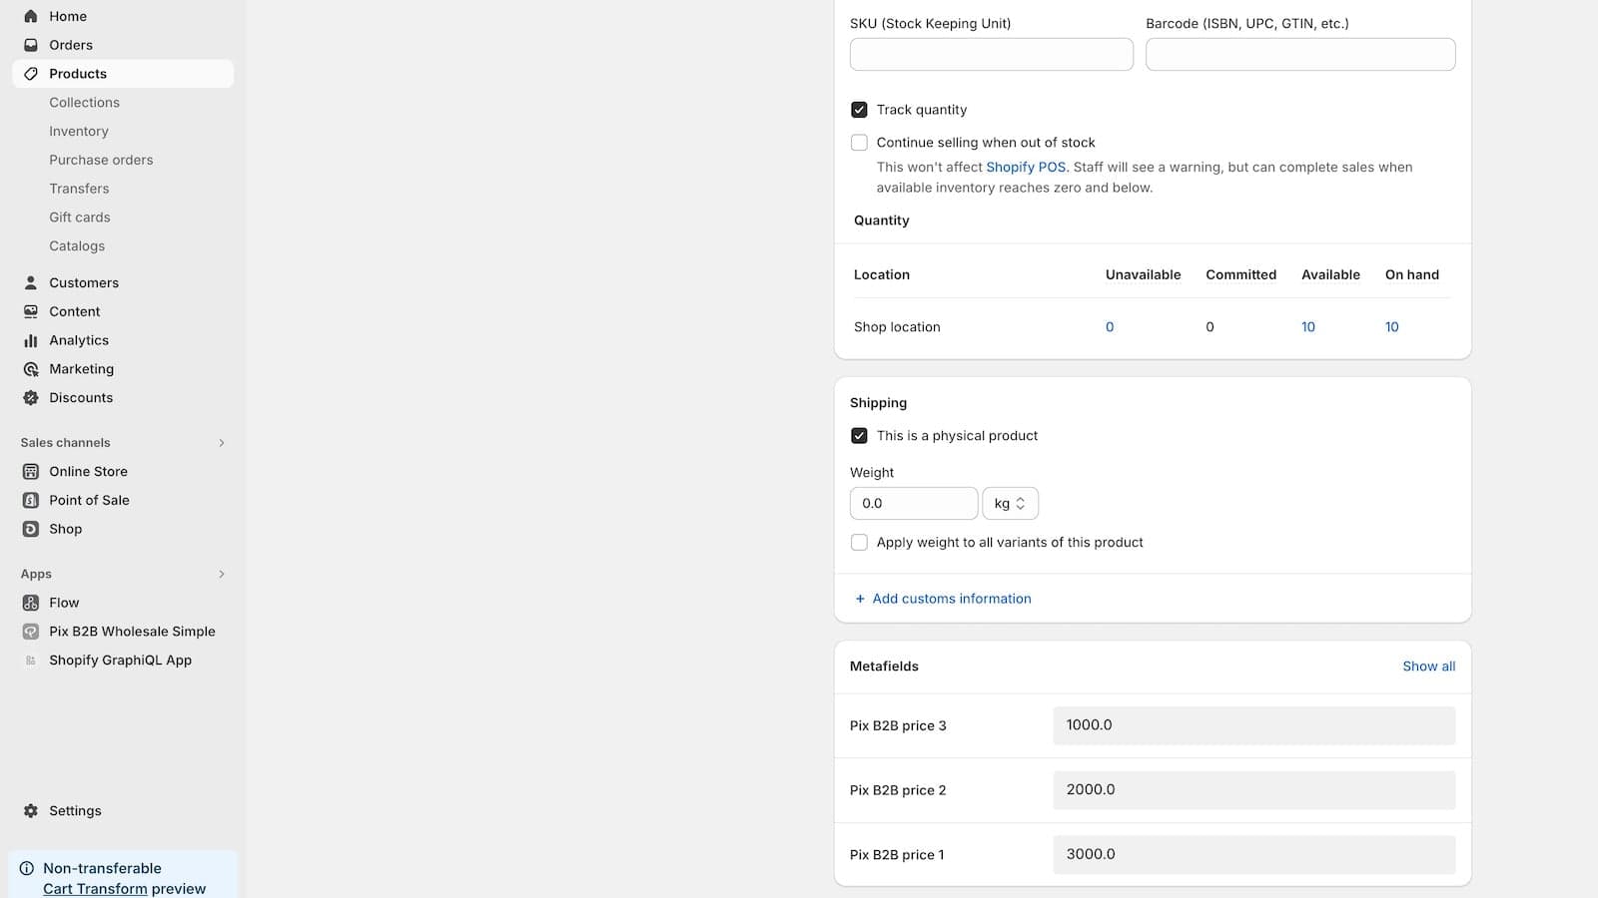This screenshot has width=1598, height=898.
Task: Expand the Apps section chevron
Action: point(222,575)
